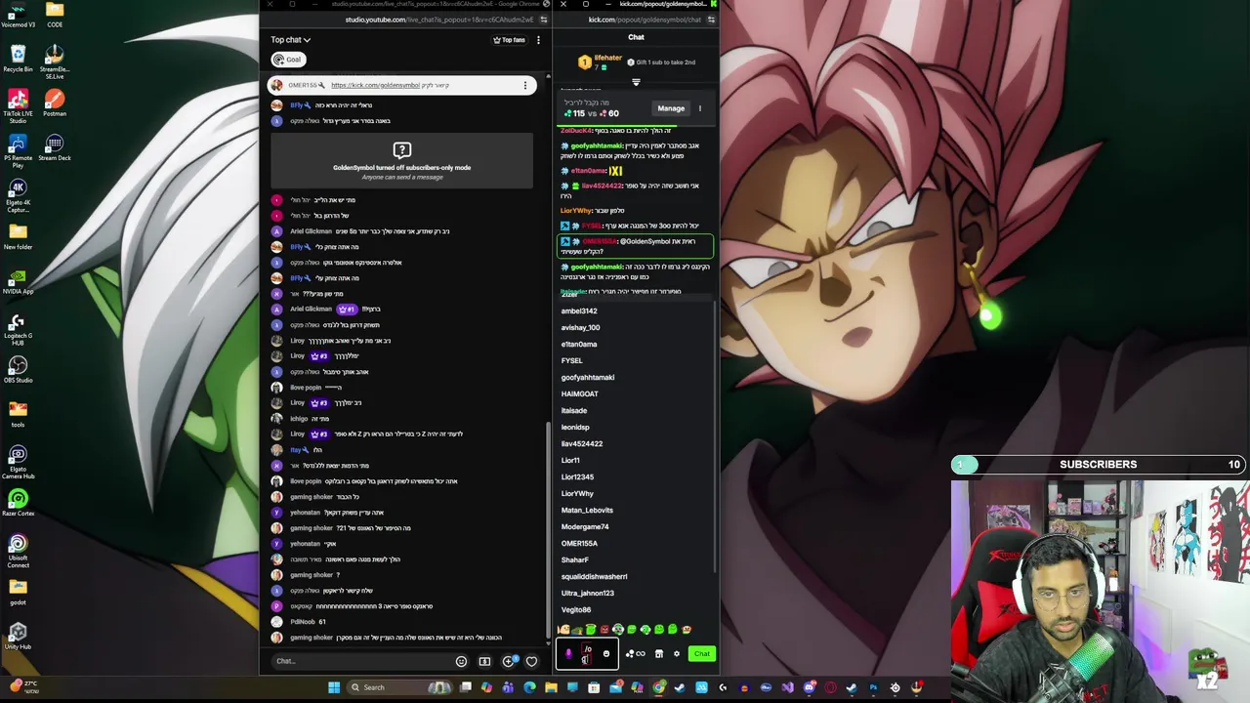Open Kick chat settings gear icon

coord(676,654)
